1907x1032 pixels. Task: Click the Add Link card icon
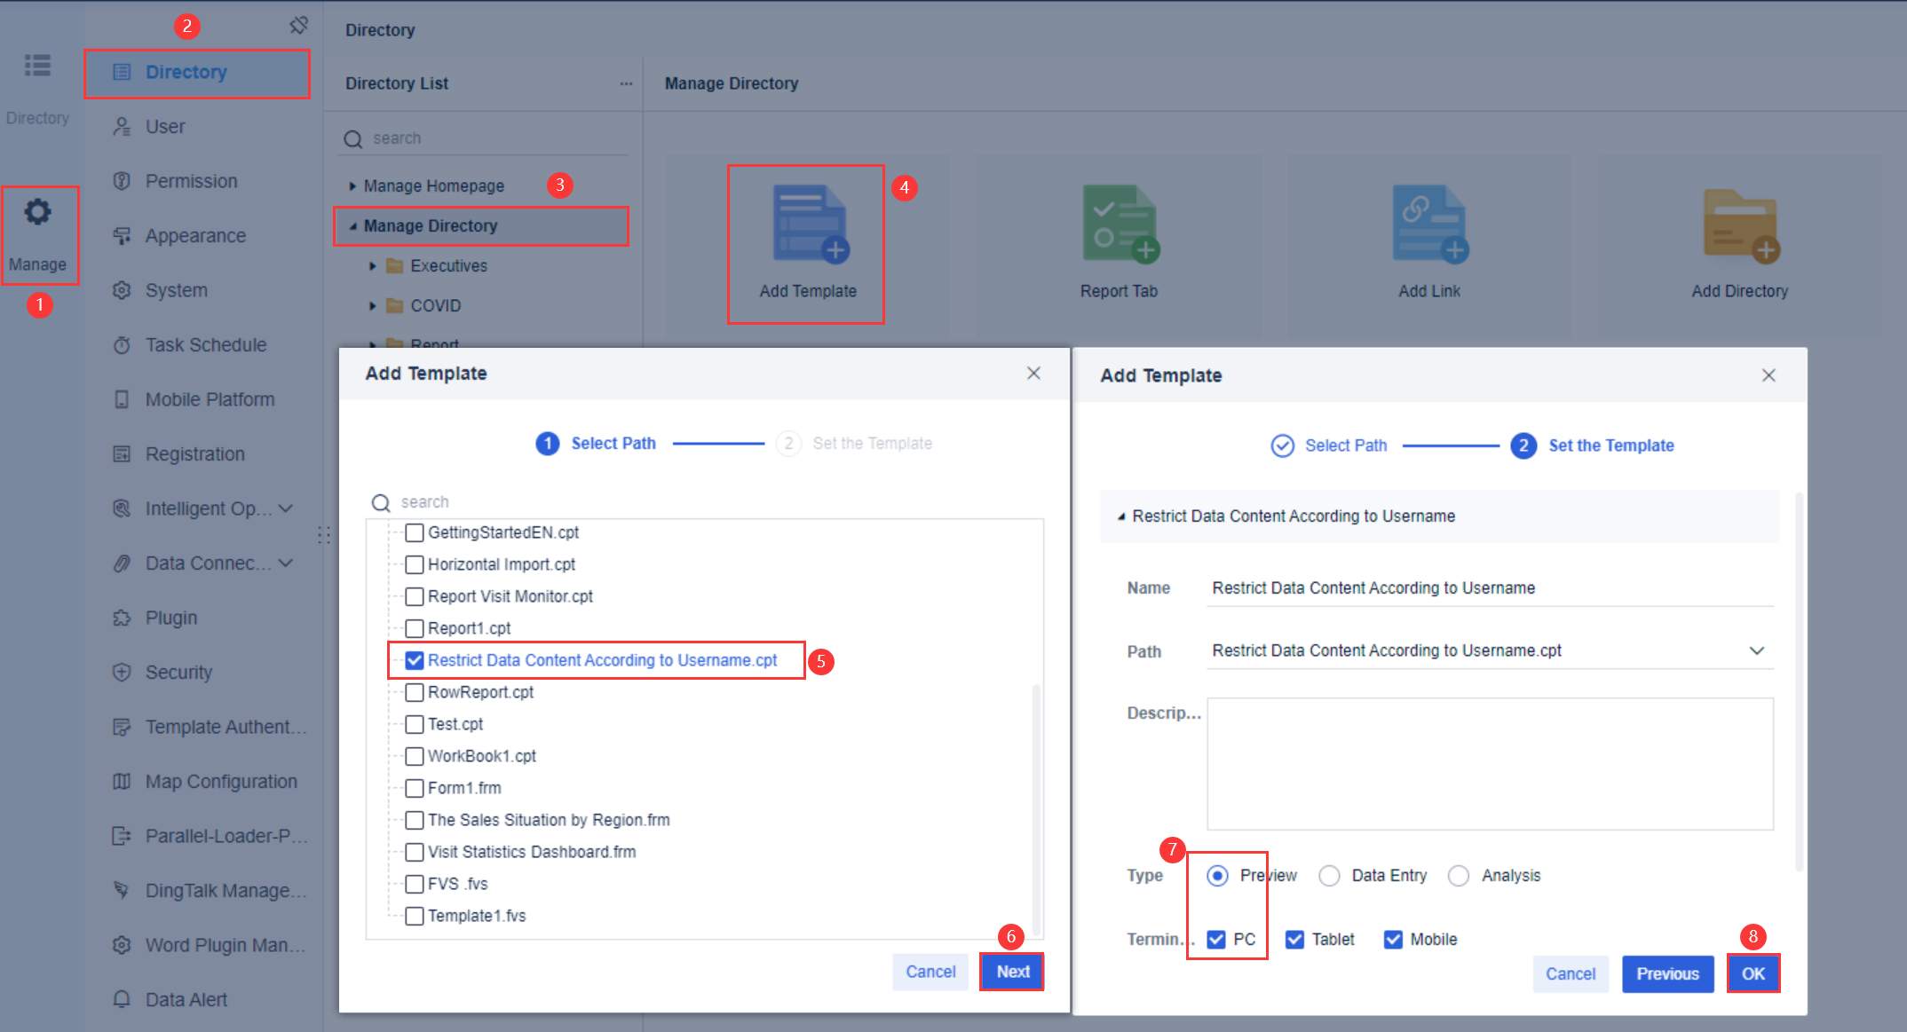pos(1430,225)
